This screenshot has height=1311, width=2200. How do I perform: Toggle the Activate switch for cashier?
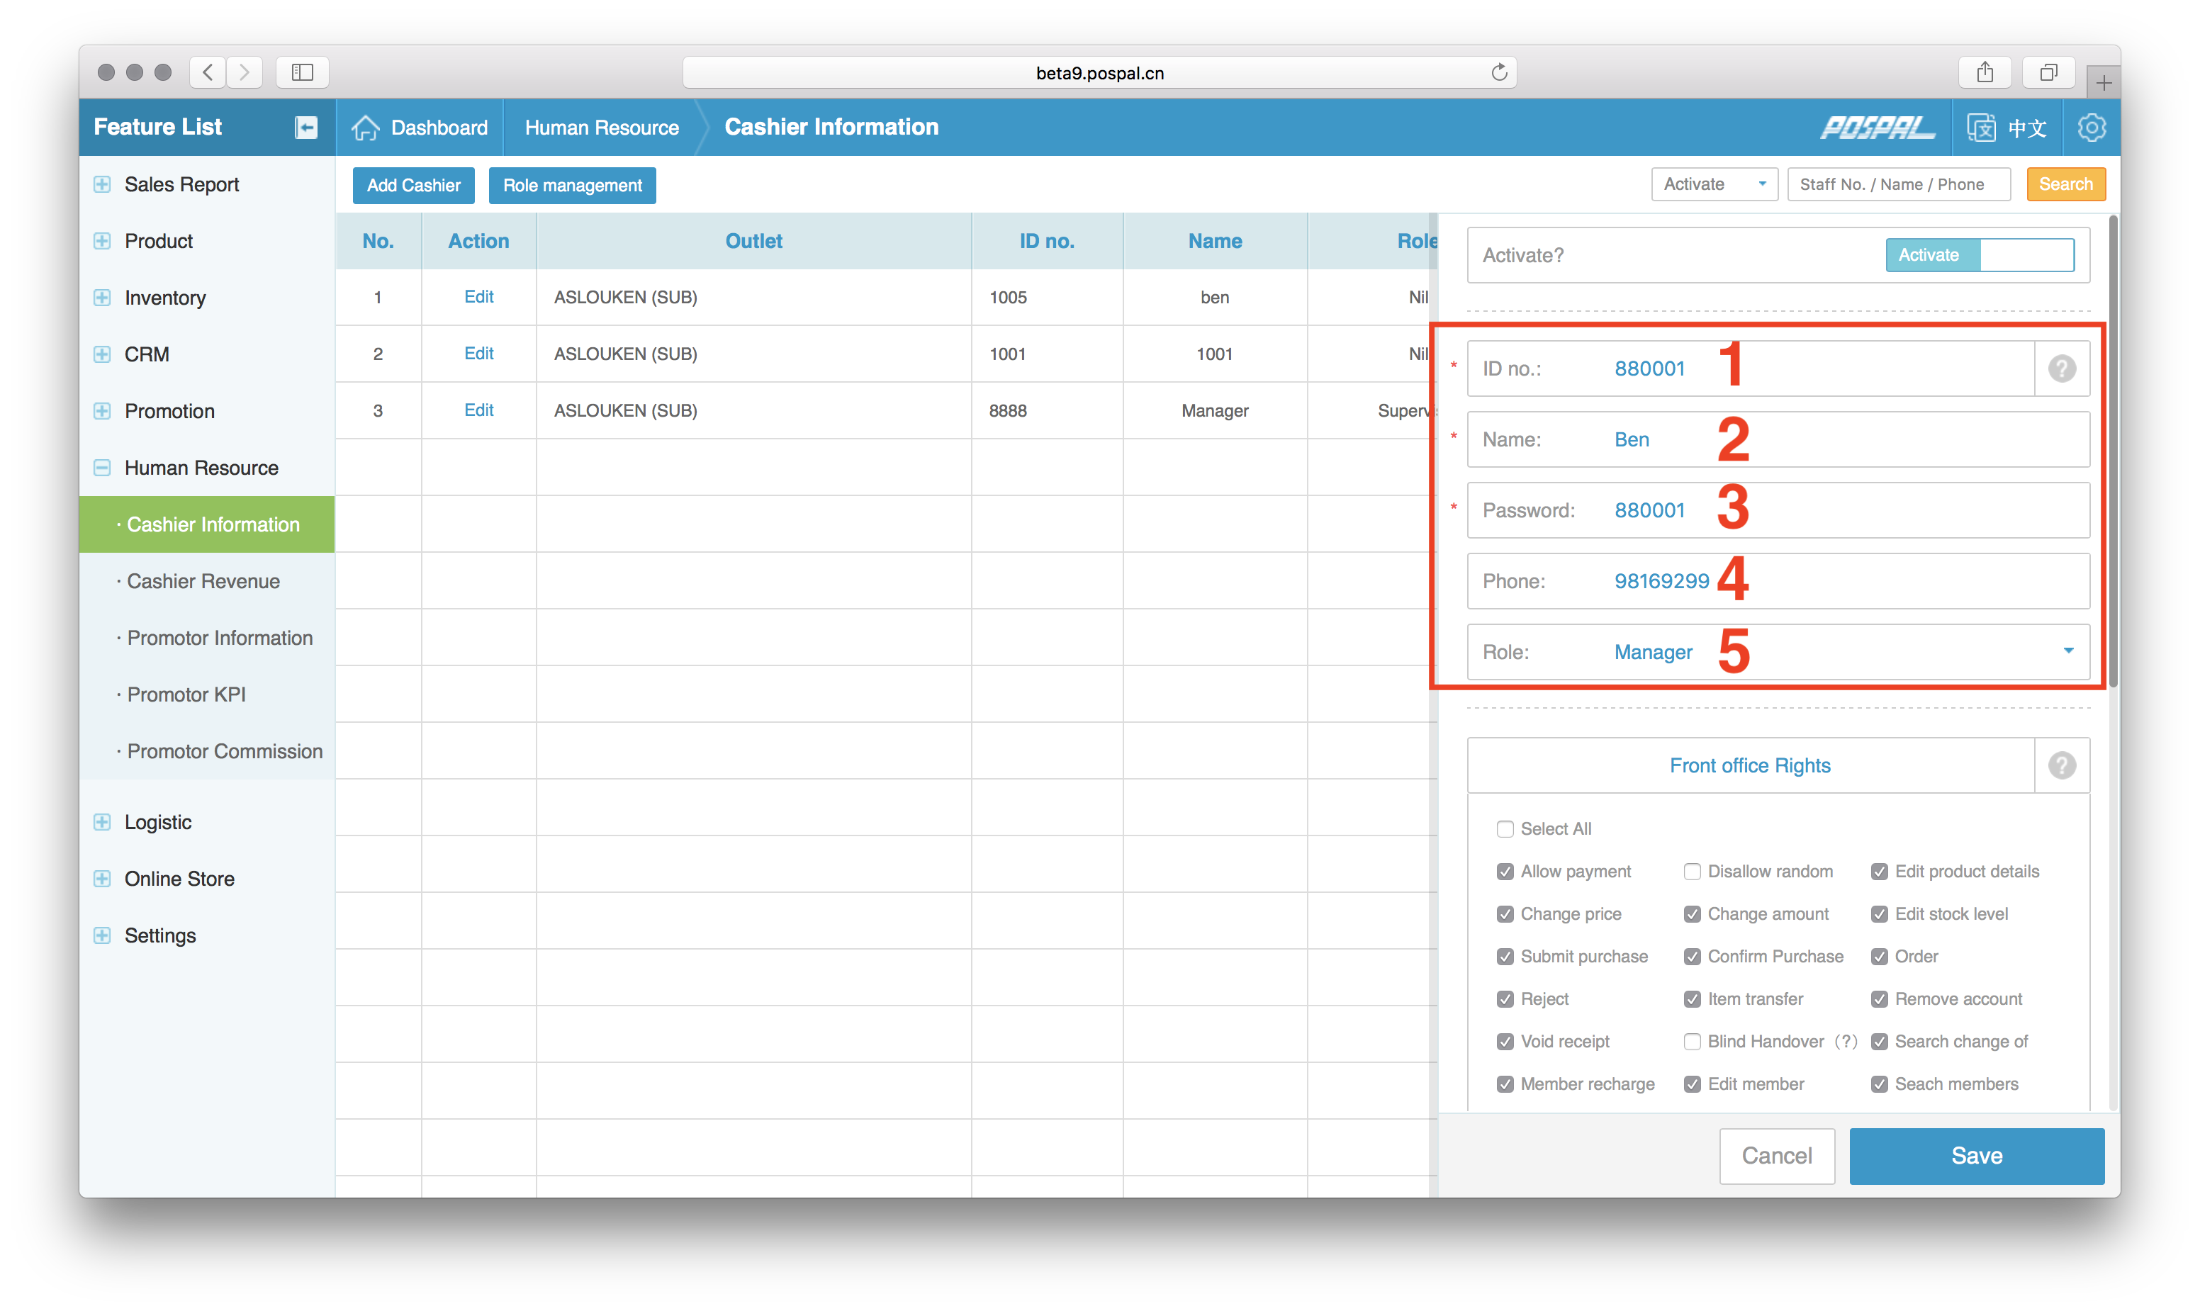point(1979,255)
